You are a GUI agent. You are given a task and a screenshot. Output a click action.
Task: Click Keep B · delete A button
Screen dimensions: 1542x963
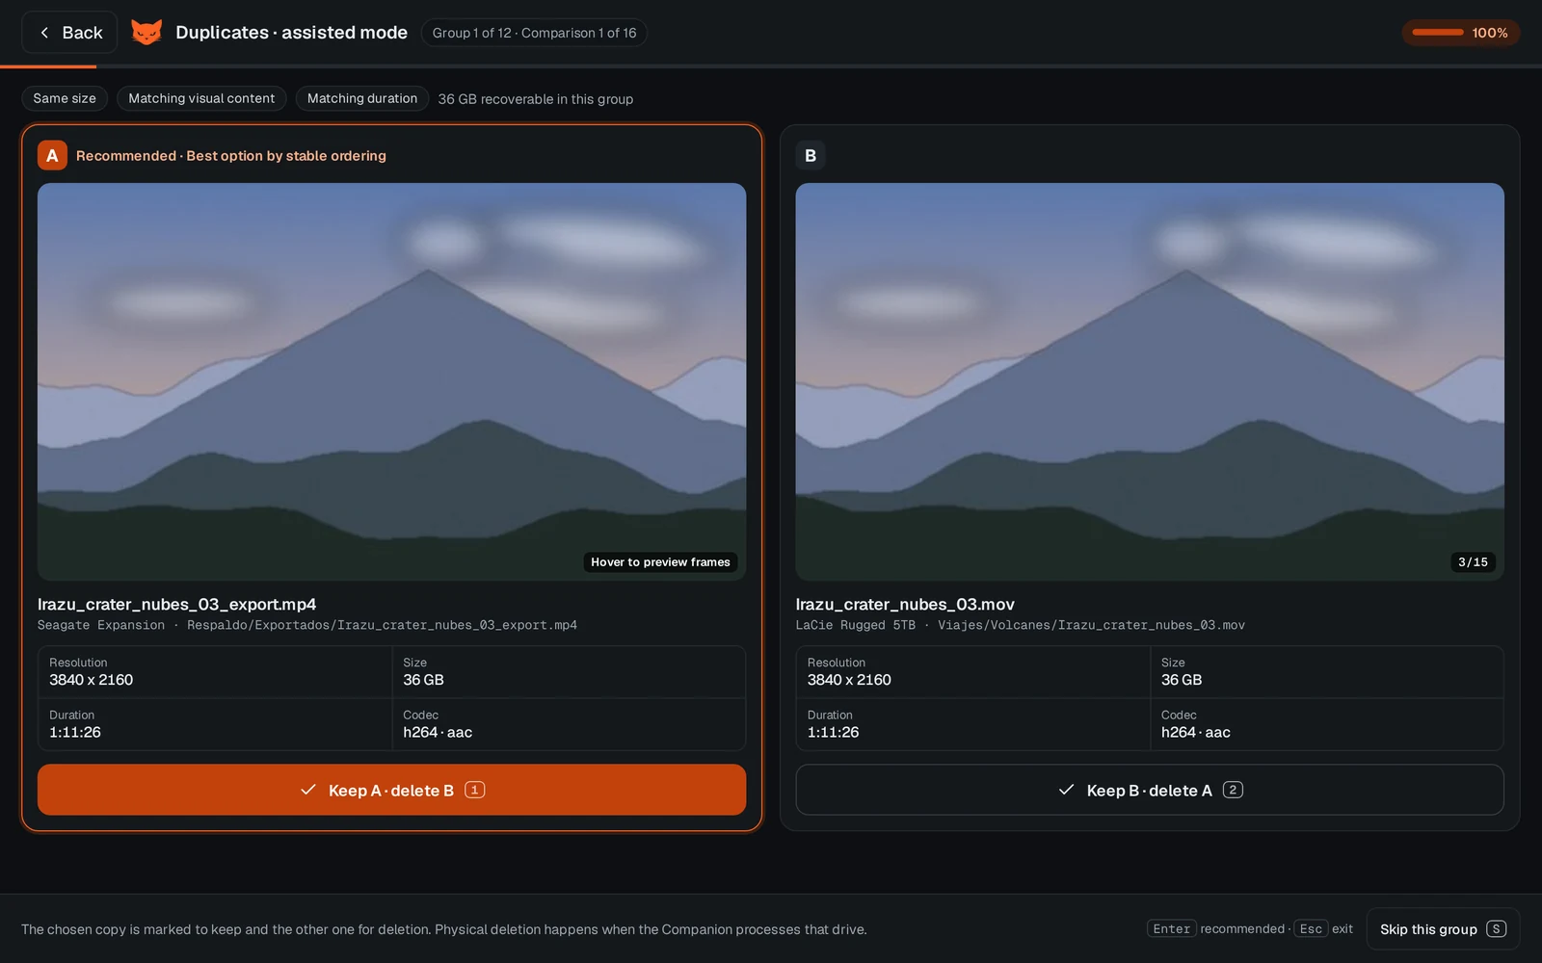1150,790
